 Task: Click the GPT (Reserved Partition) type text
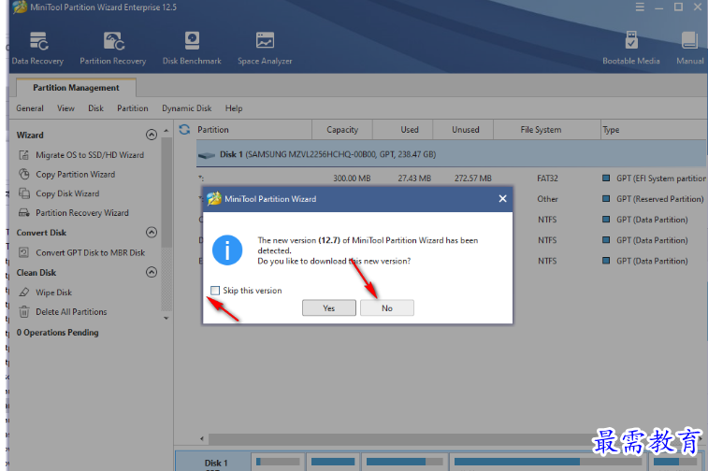(660, 199)
